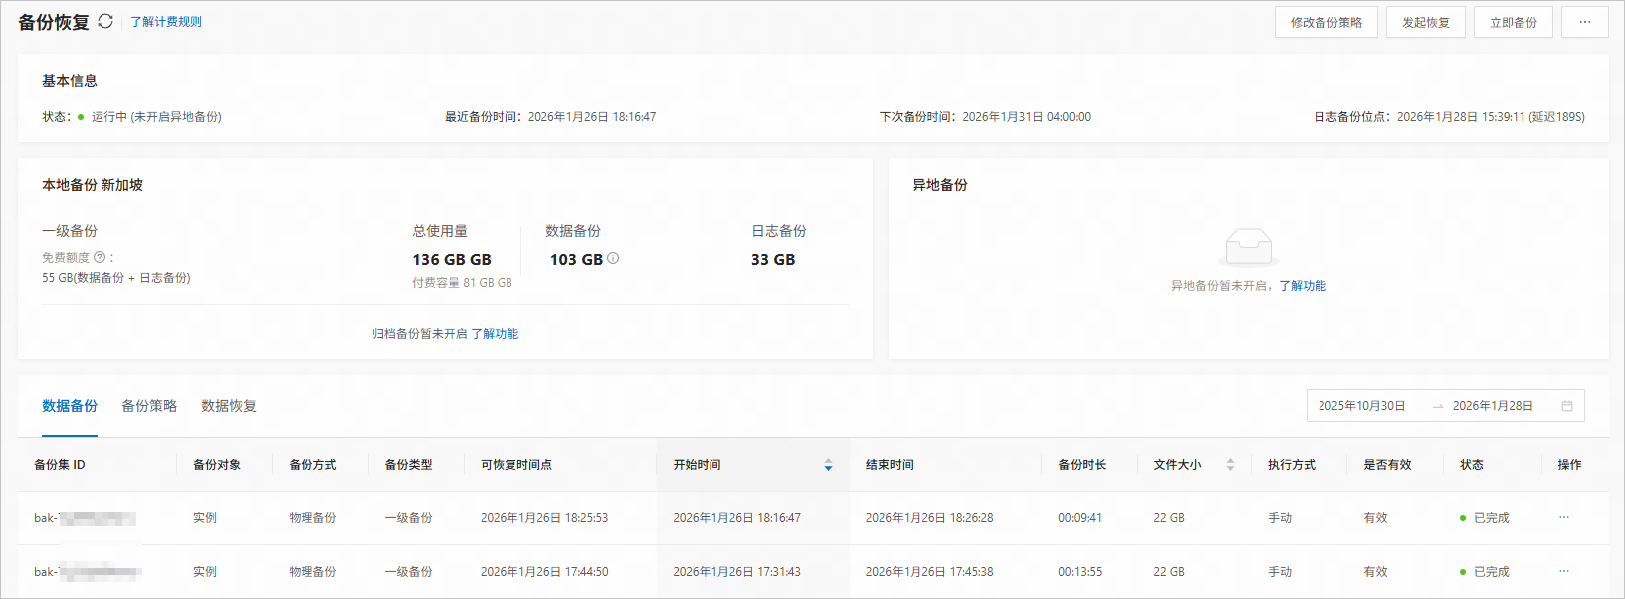
Task: Open the calendar icon in date range
Action: click(x=1567, y=406)
